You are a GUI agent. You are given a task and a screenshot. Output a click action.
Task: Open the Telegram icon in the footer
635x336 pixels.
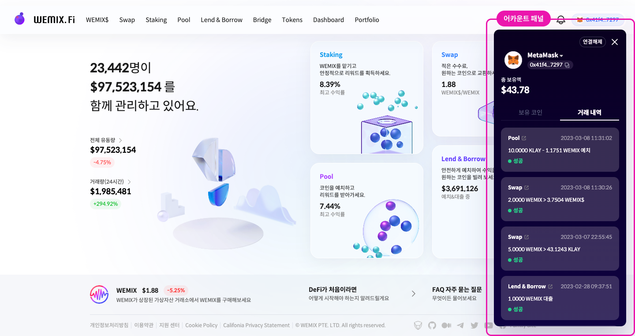tap(460, 325)
